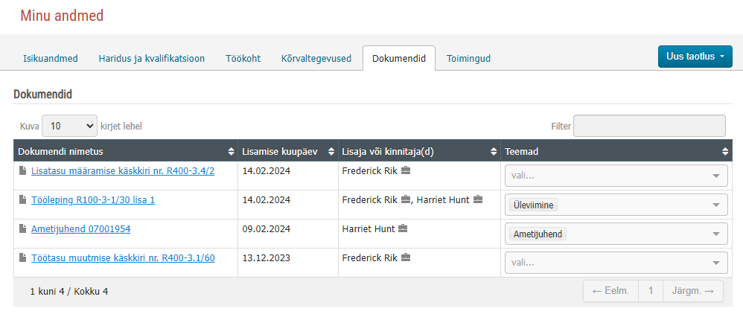Sort the table by the Dokumendi nimetus column

point(126,152)
